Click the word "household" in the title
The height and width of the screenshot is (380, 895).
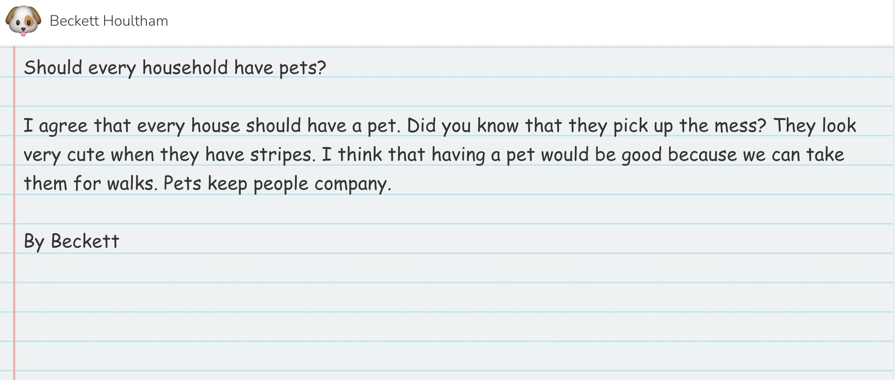[185, 68]
